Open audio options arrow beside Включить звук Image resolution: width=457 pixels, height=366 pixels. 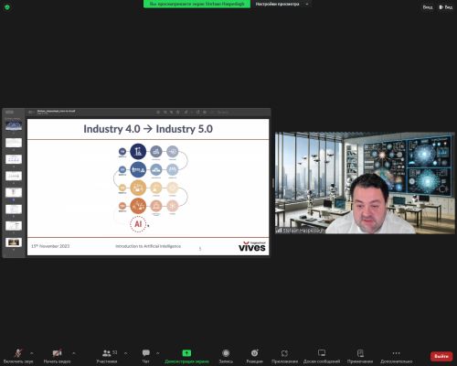31,353
